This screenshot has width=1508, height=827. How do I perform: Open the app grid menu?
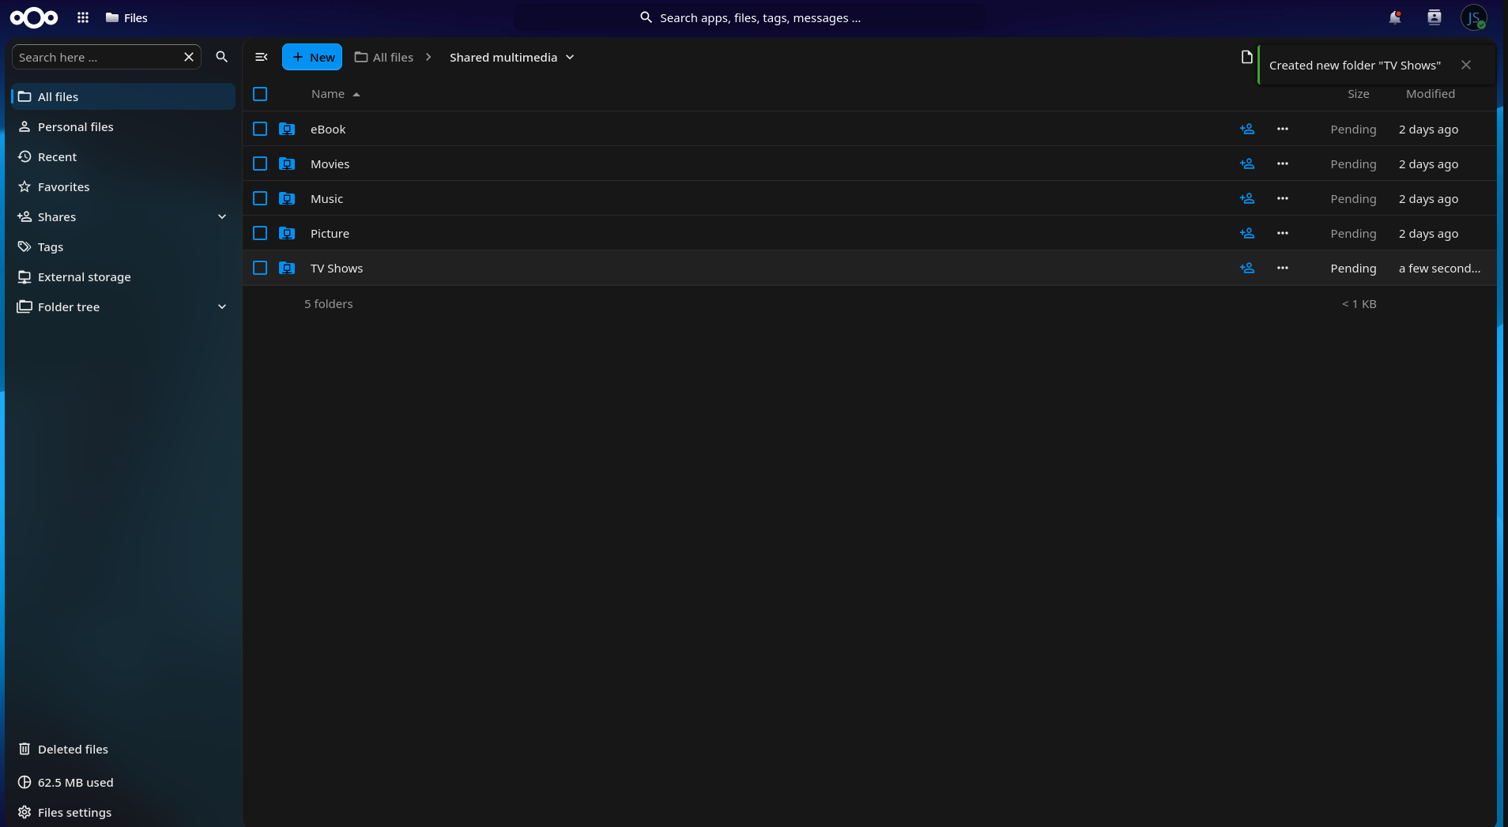[83, 17]
